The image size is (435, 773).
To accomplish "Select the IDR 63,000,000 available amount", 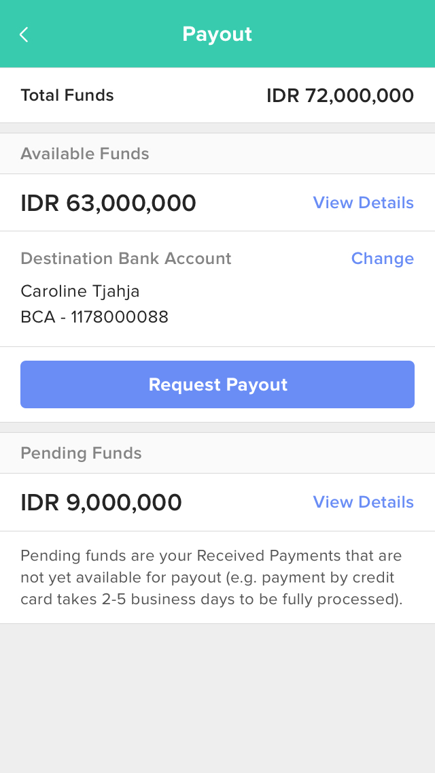I will click(108, 203).
